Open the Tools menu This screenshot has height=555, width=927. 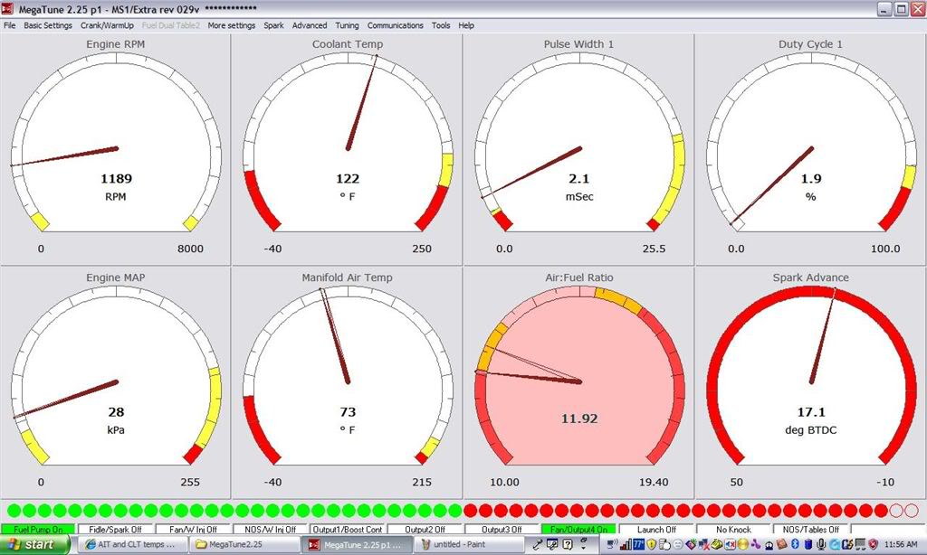441,25
